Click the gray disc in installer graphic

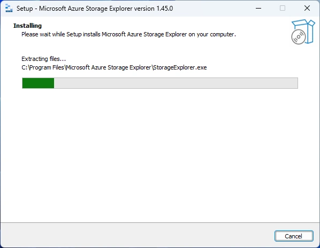299,37
